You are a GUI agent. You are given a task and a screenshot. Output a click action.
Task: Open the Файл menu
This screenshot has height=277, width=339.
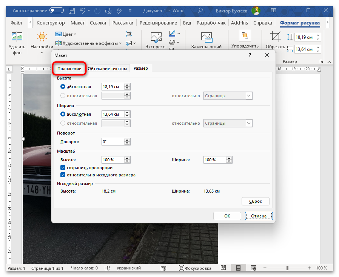coord(16,23)
